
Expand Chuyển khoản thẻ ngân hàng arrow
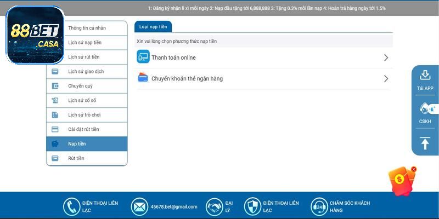tap(386, 78)
